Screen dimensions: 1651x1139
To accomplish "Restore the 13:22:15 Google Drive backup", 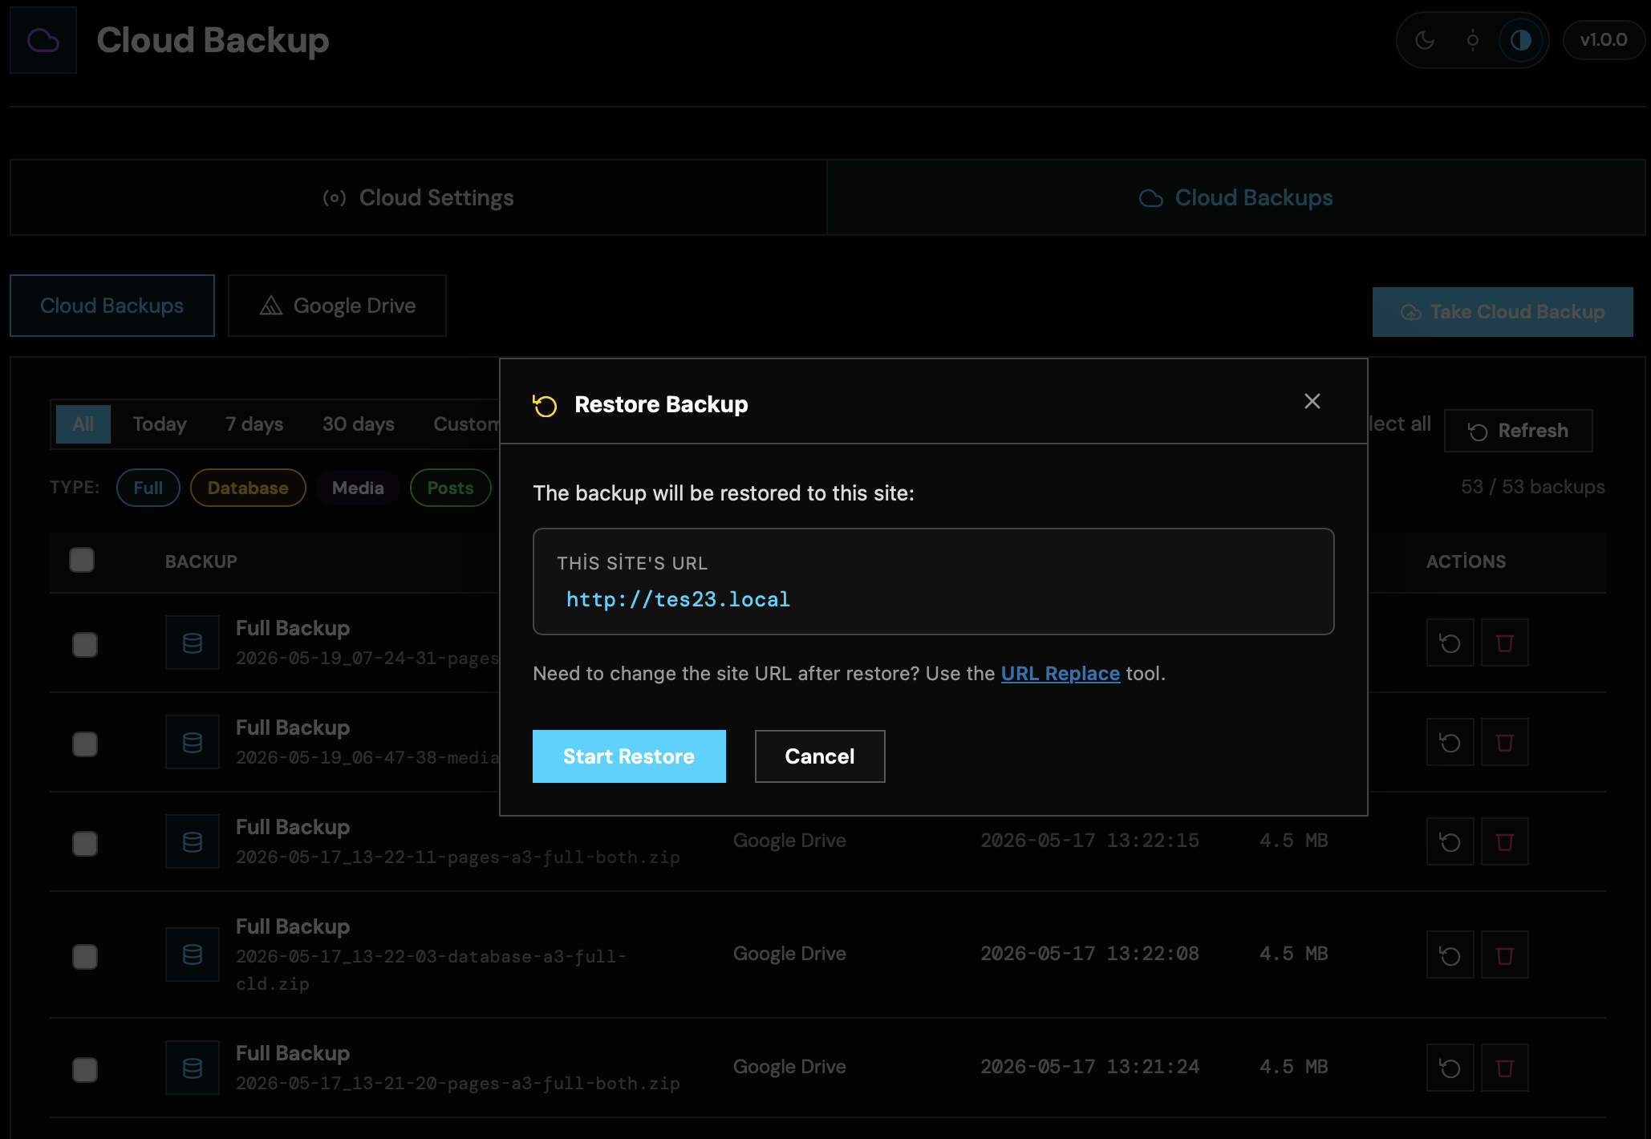I will pos(1450,841).
